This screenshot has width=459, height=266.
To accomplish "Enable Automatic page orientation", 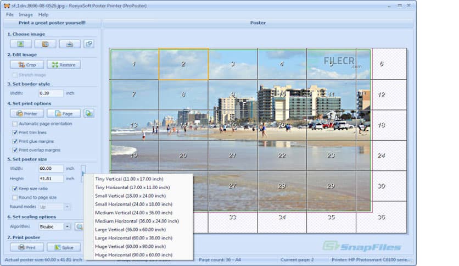I will (15, 124).
